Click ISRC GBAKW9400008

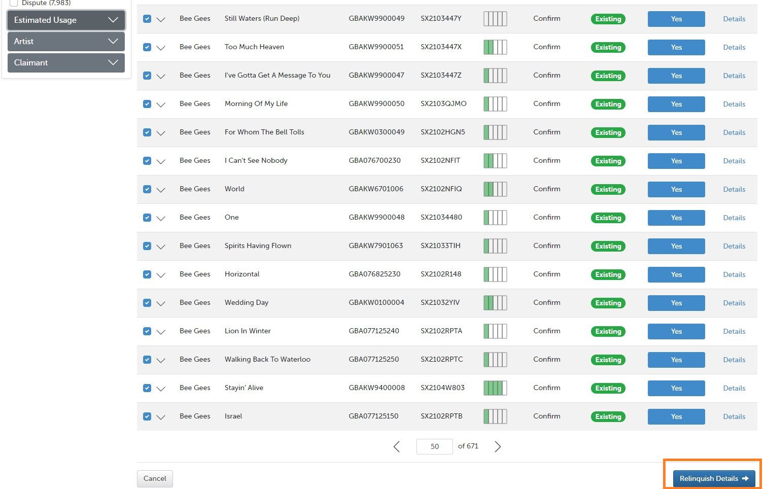[x=377, y=388]
